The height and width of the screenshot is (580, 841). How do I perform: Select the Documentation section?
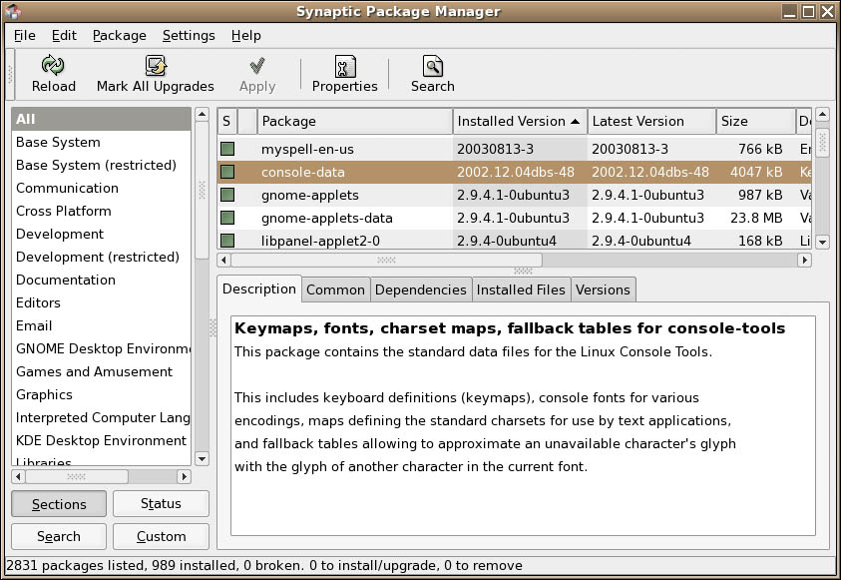coord(102,281)
